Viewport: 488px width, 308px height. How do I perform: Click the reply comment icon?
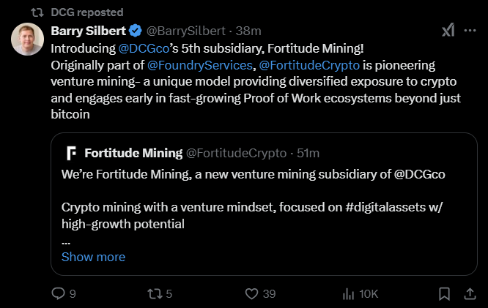coord(59,293)
